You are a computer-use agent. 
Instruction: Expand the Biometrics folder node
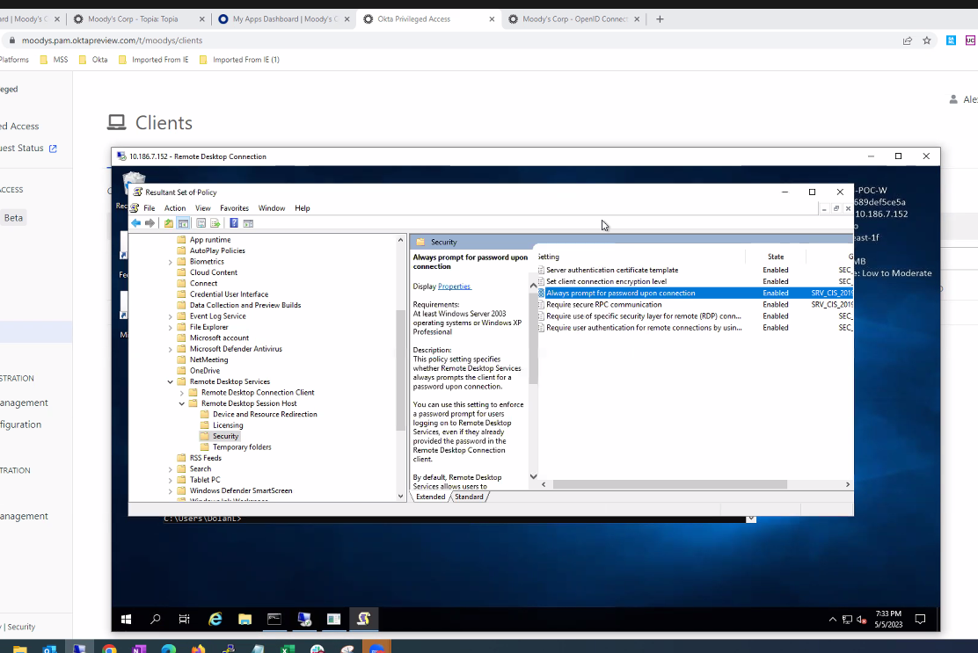[x=171, y=262]
